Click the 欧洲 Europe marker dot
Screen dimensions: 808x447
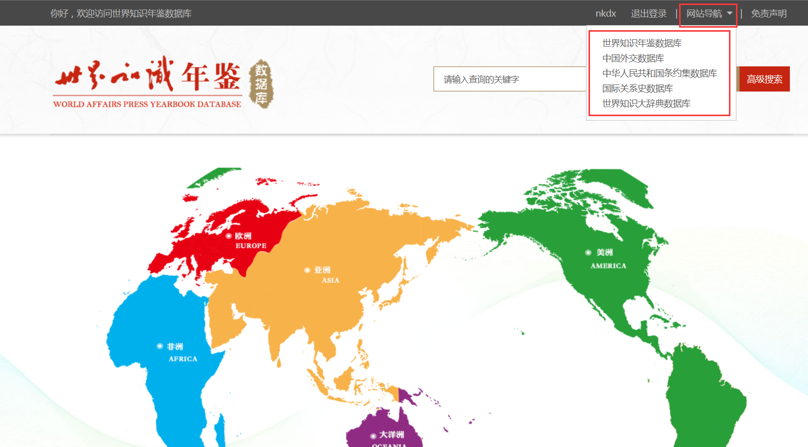pos(229,236)
